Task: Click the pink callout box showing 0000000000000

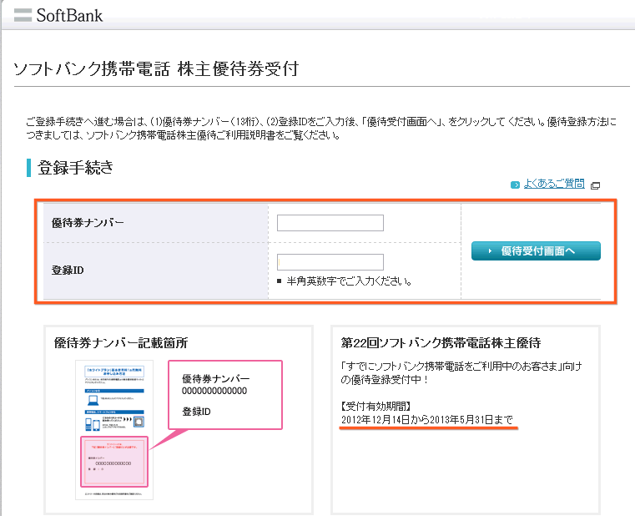Action: coord(225,394)
